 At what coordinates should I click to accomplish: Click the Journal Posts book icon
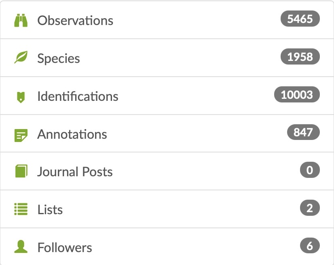(21, 171)
